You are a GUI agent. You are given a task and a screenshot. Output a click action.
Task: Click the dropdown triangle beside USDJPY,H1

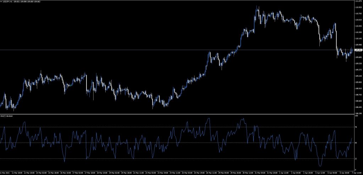click(x=1, y=1)
